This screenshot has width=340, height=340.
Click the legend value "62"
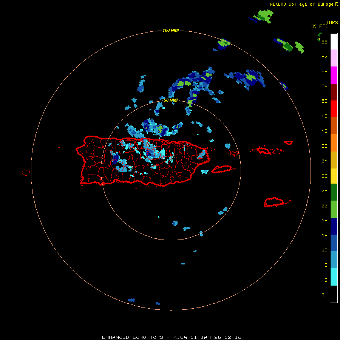pyautogui.click(x=325, y=57)
